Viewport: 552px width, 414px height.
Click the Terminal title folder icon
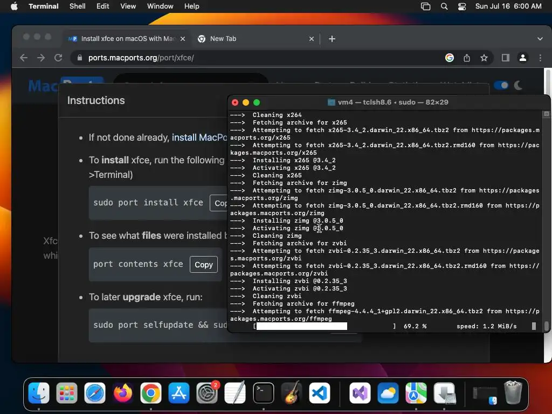(332, 102)
